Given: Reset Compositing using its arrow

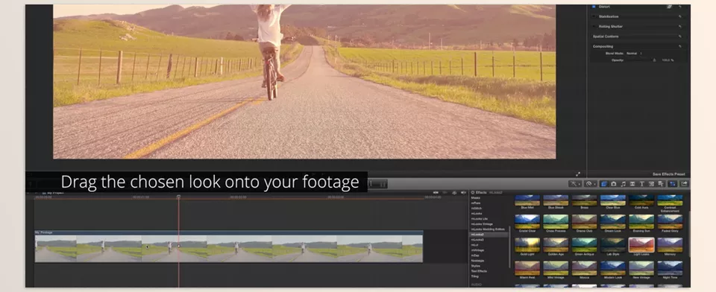Looking at the screenshot, I should pyautogui.click(x=680, y=46).
